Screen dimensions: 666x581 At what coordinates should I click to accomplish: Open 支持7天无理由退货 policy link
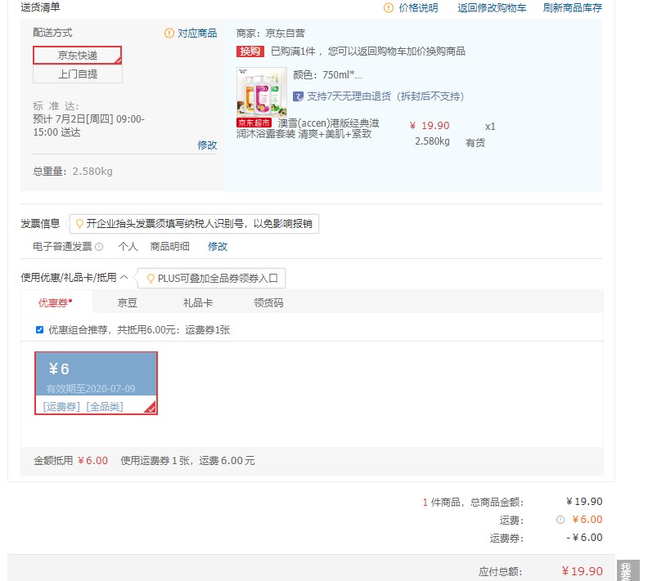pos(385,96)
